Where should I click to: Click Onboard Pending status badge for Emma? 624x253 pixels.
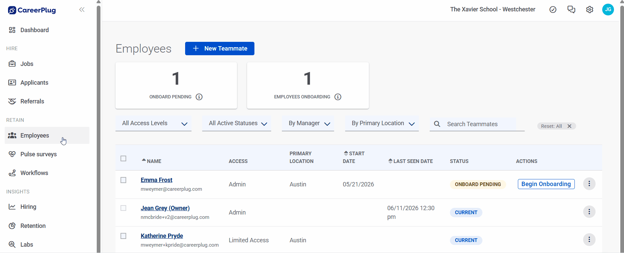pos(478,184)
